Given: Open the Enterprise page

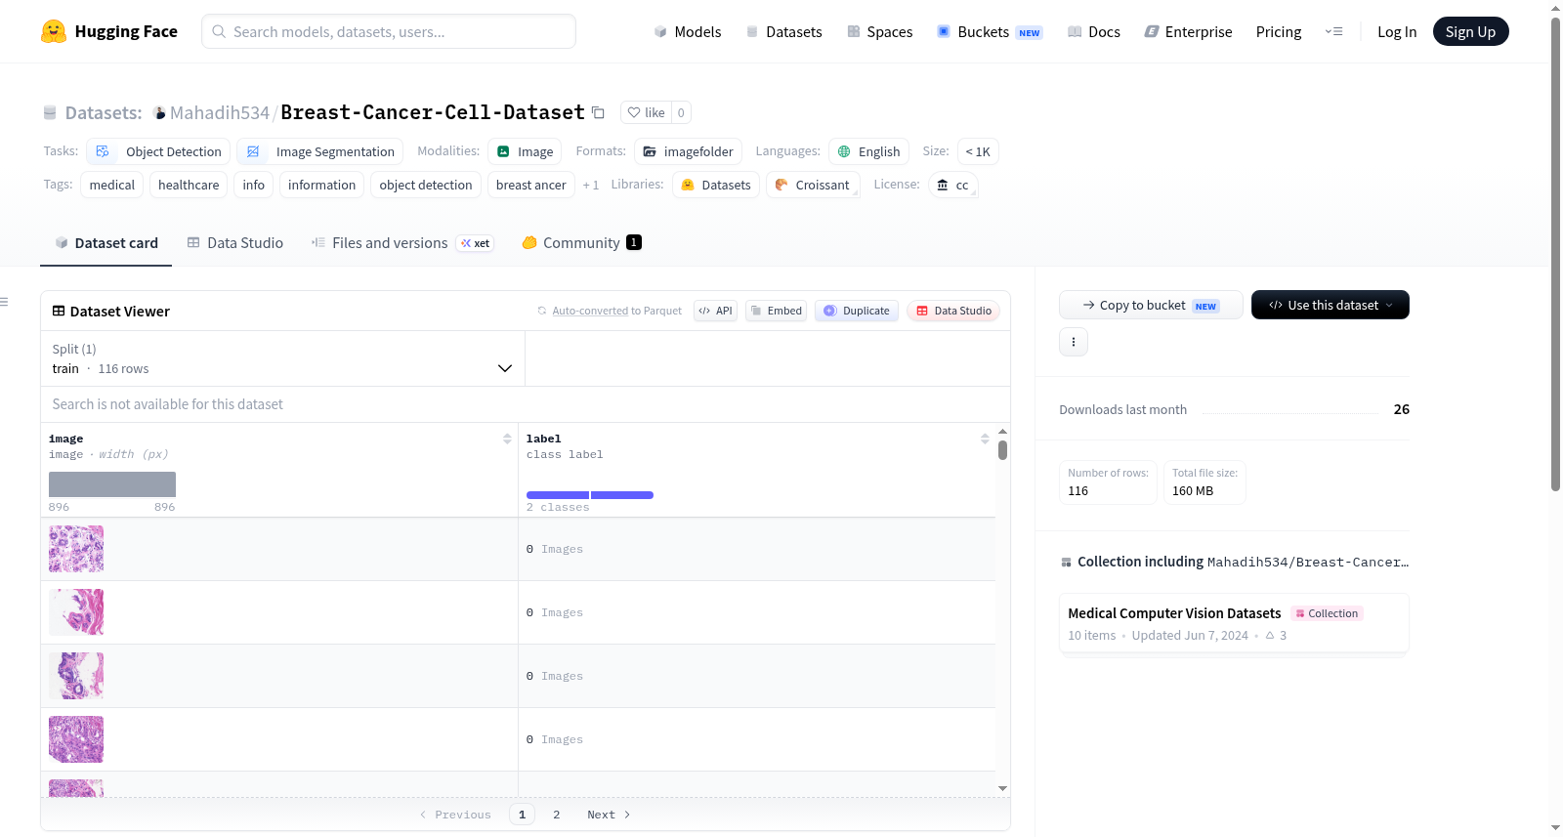Looking at the screenshot, I should 1188,31.
